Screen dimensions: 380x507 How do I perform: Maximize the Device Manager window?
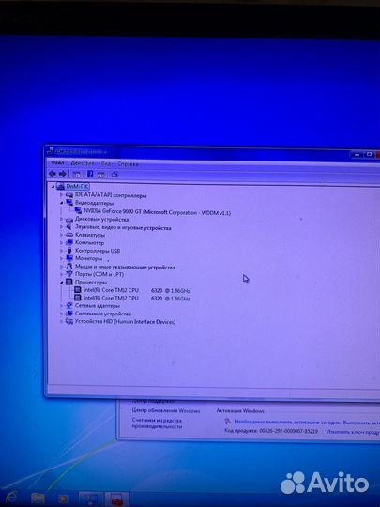point(369,154)
